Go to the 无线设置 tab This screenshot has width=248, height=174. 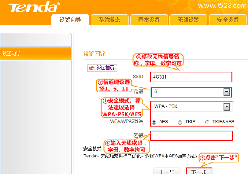tap(188, 20)
